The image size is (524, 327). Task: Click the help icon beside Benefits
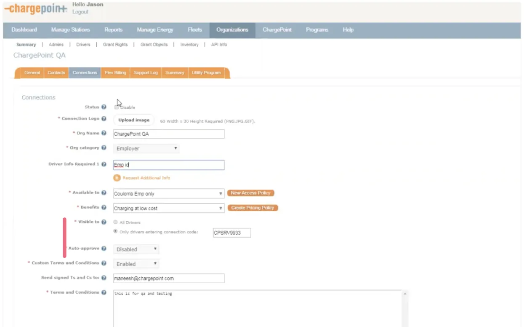click(x=104, y=207)
